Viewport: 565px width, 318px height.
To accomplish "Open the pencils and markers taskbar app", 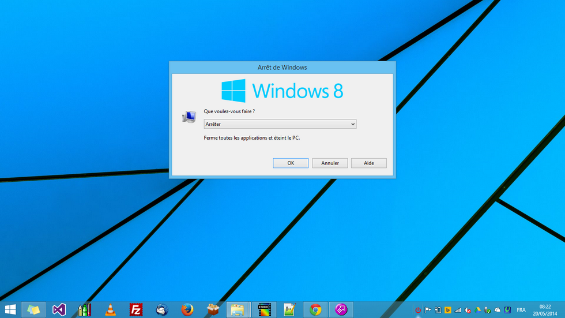I will tap(85, 310).
